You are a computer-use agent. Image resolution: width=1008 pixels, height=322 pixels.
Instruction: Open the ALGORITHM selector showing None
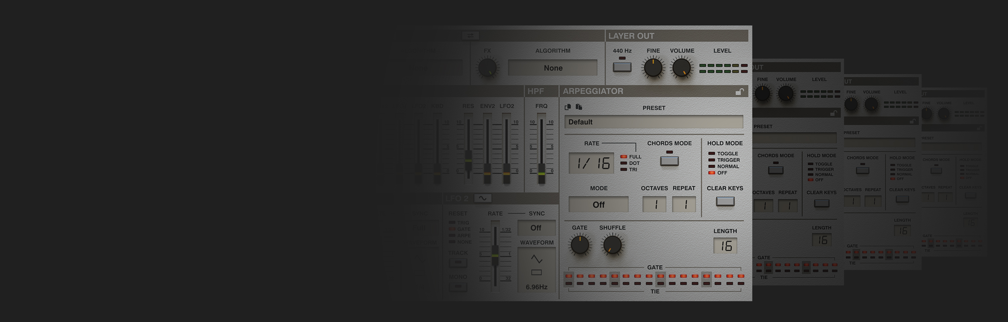tap(552, 68)
